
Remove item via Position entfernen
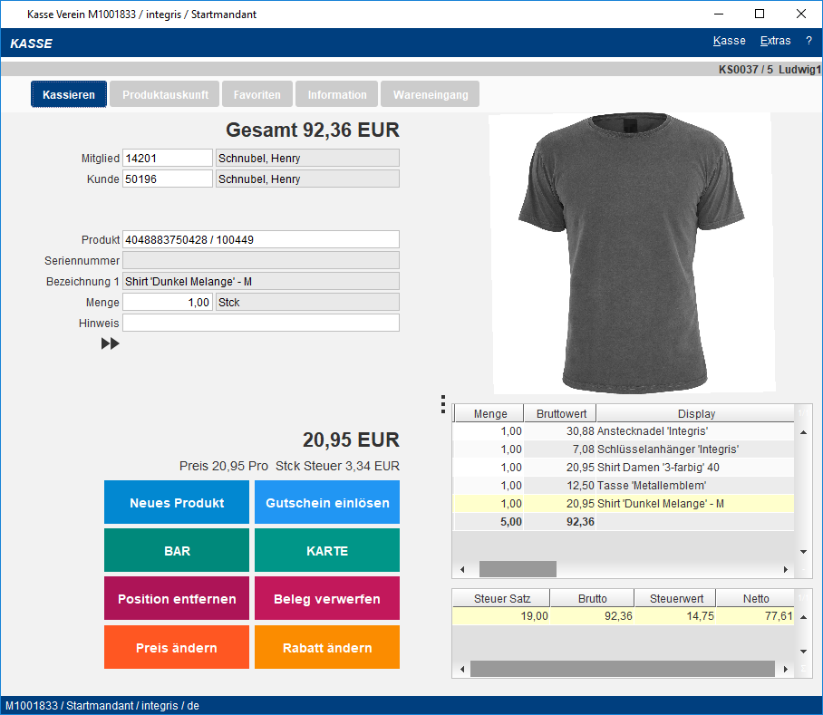point(177,599)
